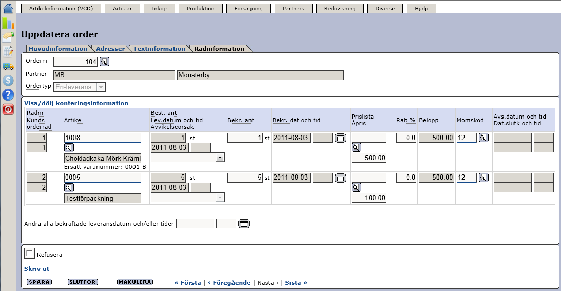
Task: Open the Inköp menu
Action: 159,9
